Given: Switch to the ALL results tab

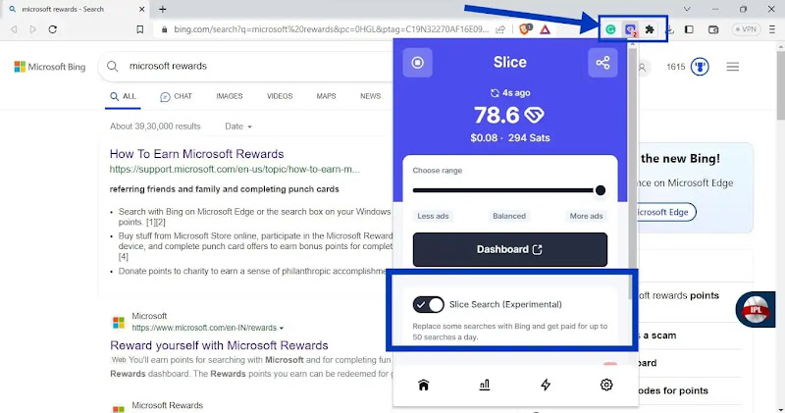Looking at the screenshot, I should (124, 96).
